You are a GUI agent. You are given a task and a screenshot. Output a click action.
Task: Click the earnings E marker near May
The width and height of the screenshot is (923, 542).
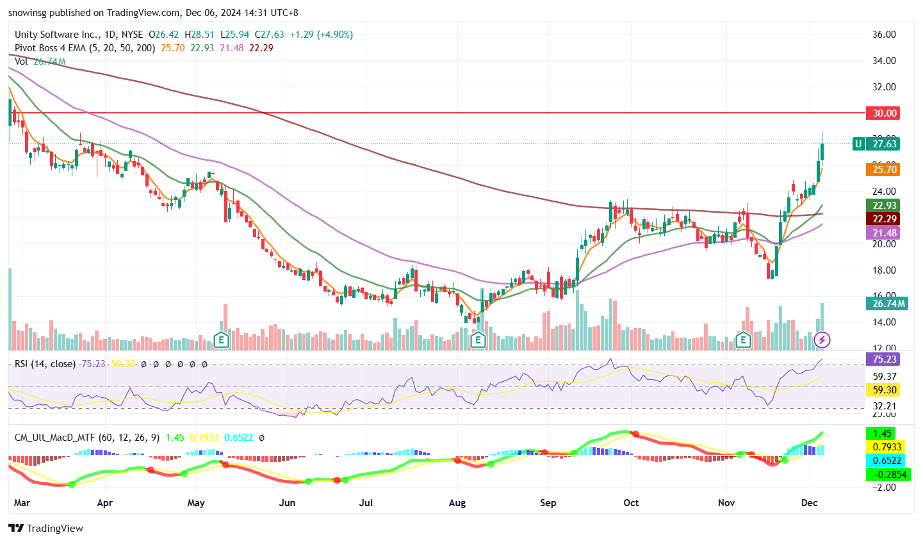tap(221, 340)
